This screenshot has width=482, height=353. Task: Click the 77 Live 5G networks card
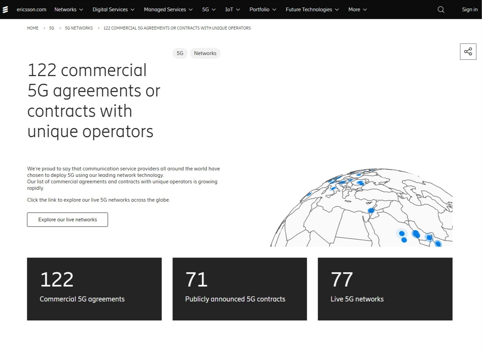click(x=385, y=289)
